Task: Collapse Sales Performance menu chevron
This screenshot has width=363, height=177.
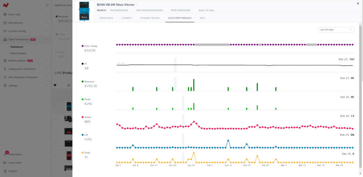Action: coord(47,39)
